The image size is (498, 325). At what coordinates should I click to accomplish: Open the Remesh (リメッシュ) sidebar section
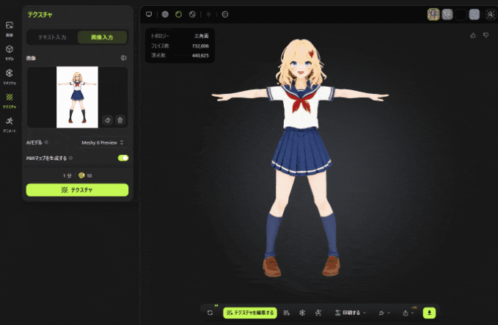click(x=10, y=75)
